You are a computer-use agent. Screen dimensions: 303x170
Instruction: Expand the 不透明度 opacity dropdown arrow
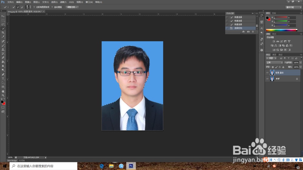coord(300,63)
